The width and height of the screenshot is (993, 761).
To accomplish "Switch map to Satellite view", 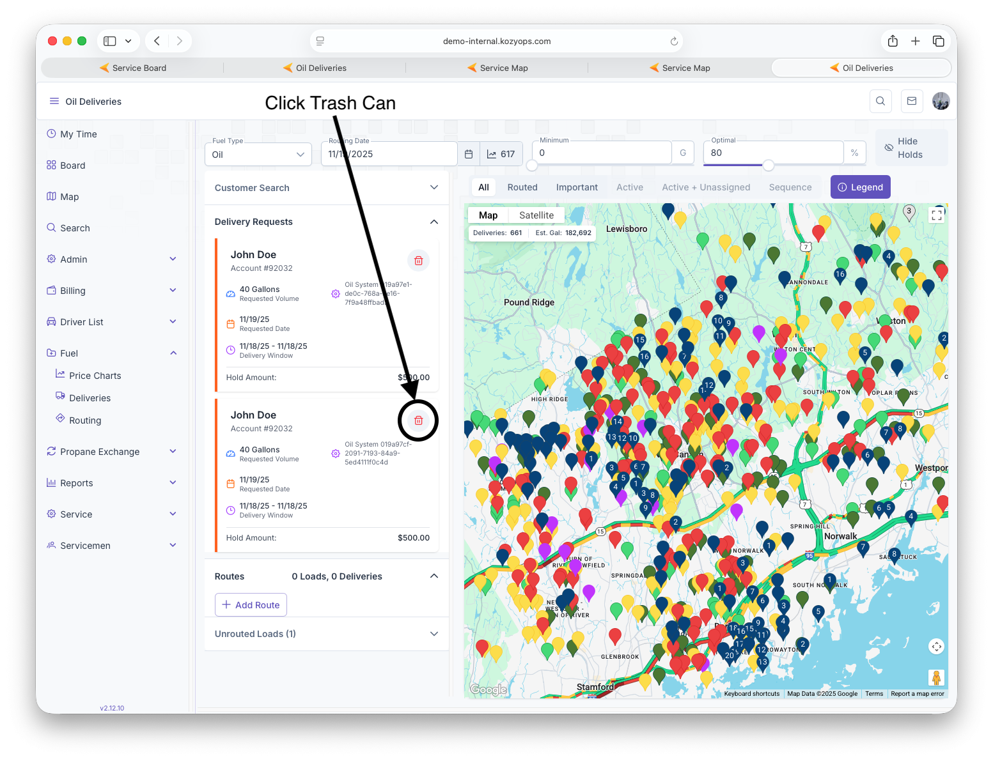I will pos(536,215).
